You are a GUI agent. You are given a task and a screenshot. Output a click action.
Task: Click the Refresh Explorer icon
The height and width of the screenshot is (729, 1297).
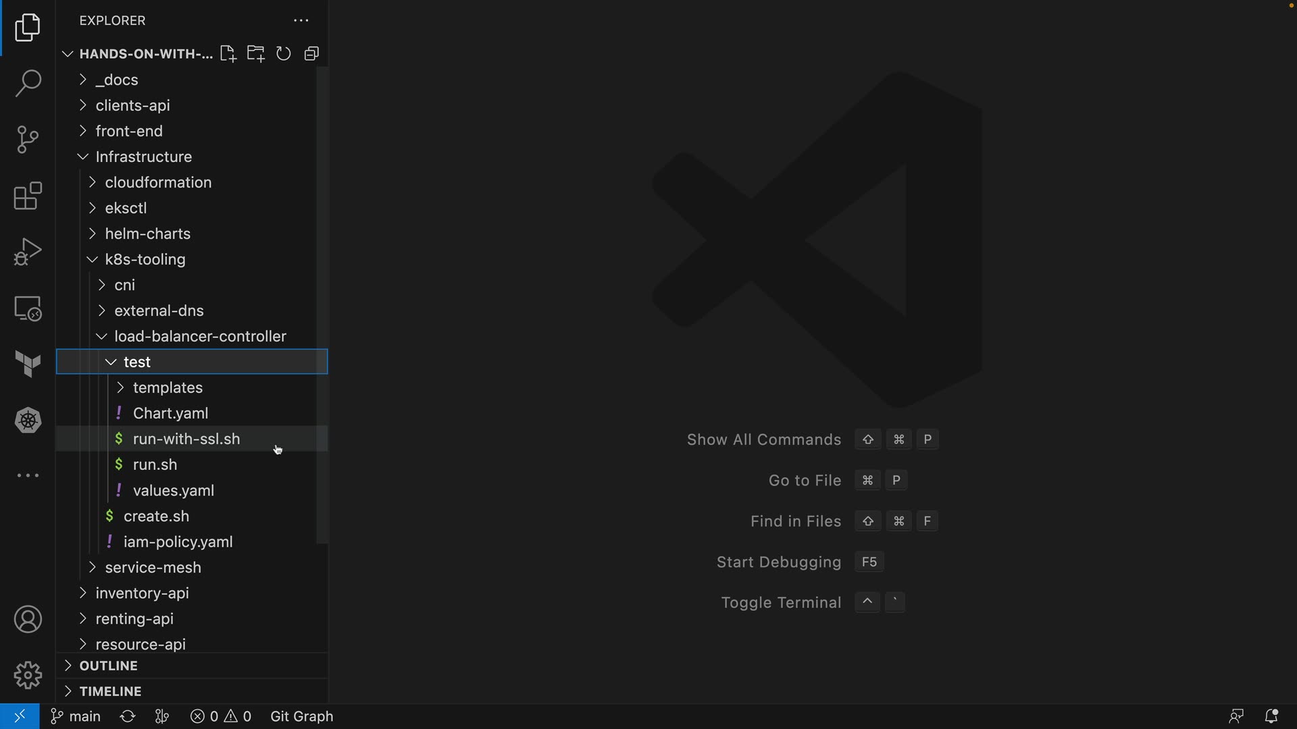click(x=284, y=54)
